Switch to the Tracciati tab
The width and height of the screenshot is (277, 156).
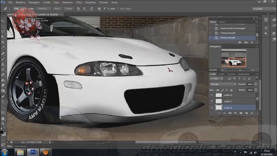coord(231,74)
